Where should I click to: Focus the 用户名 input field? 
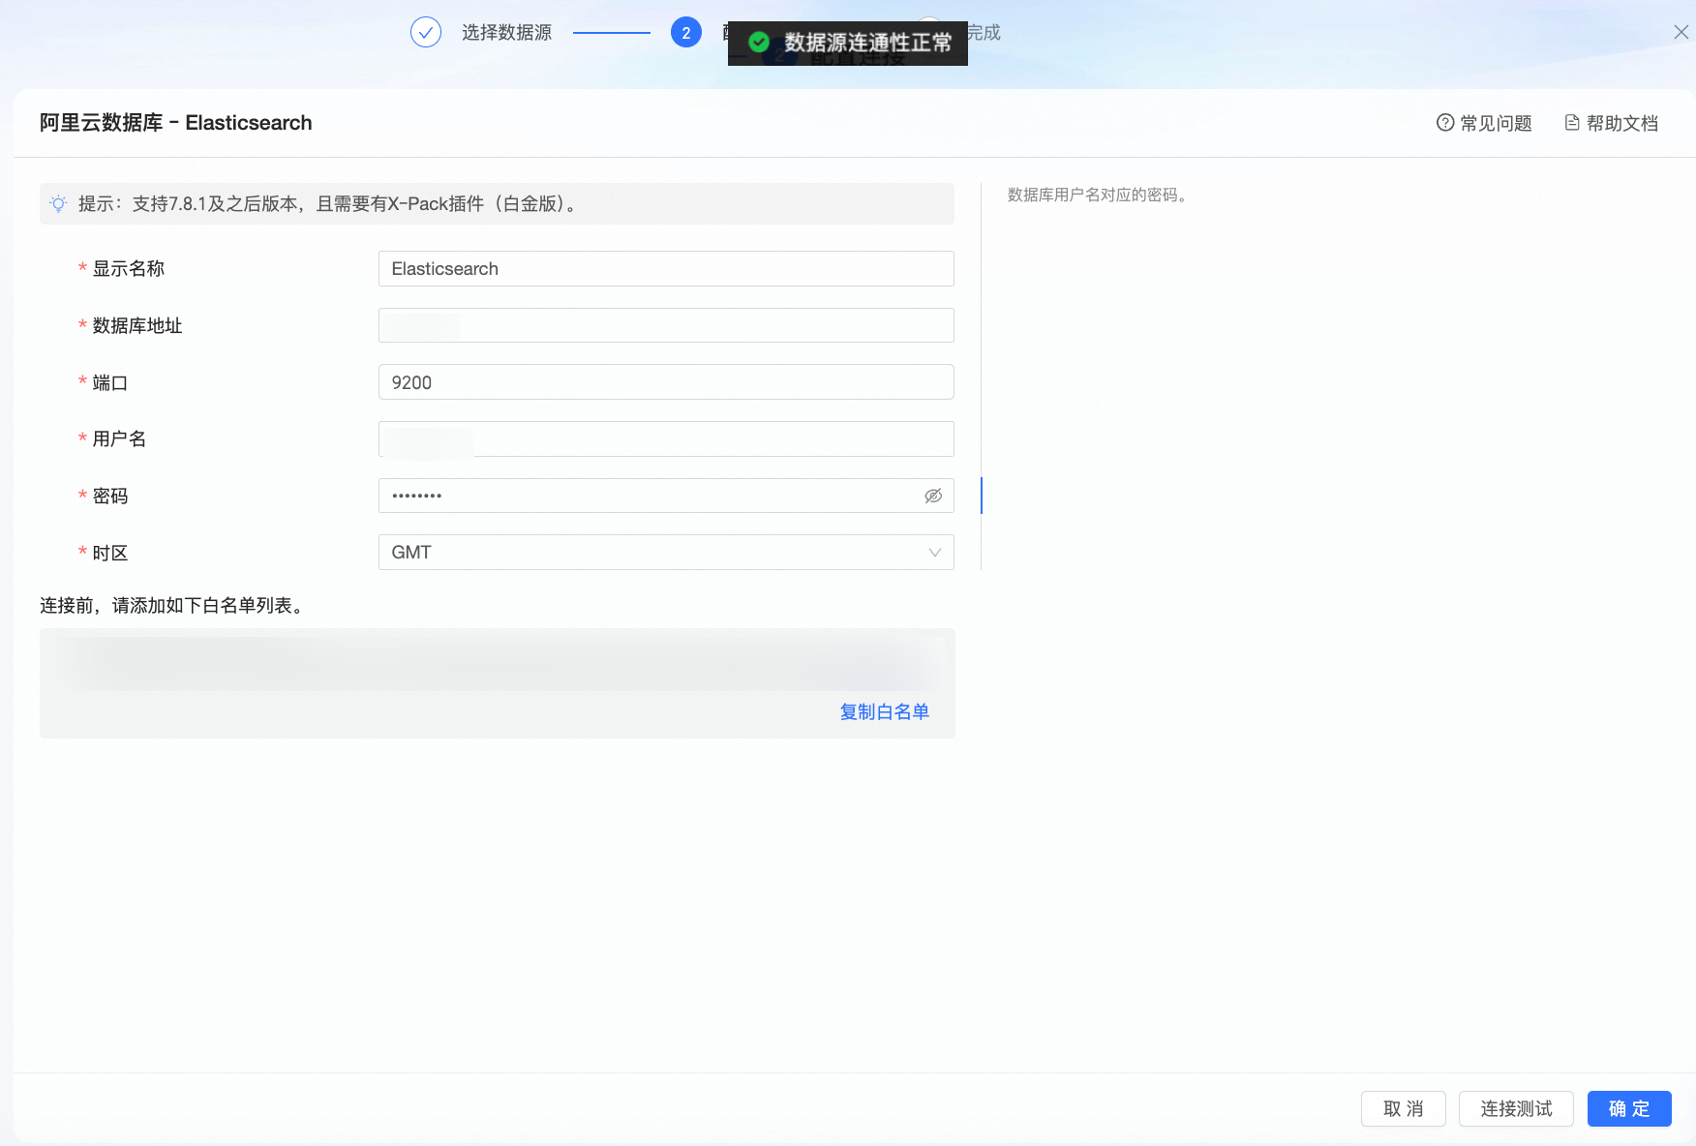(666, 438)
